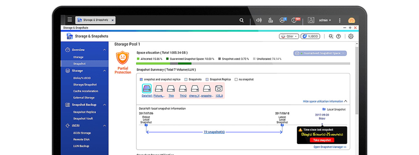This screenshot has height=155, width=419.
Task: Open background tasks stack icon
Action: (x=271, y=20)
